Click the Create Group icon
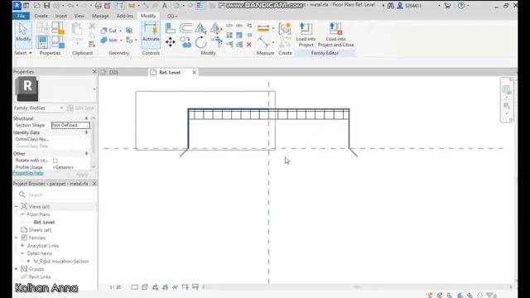 tap(285, 29)
